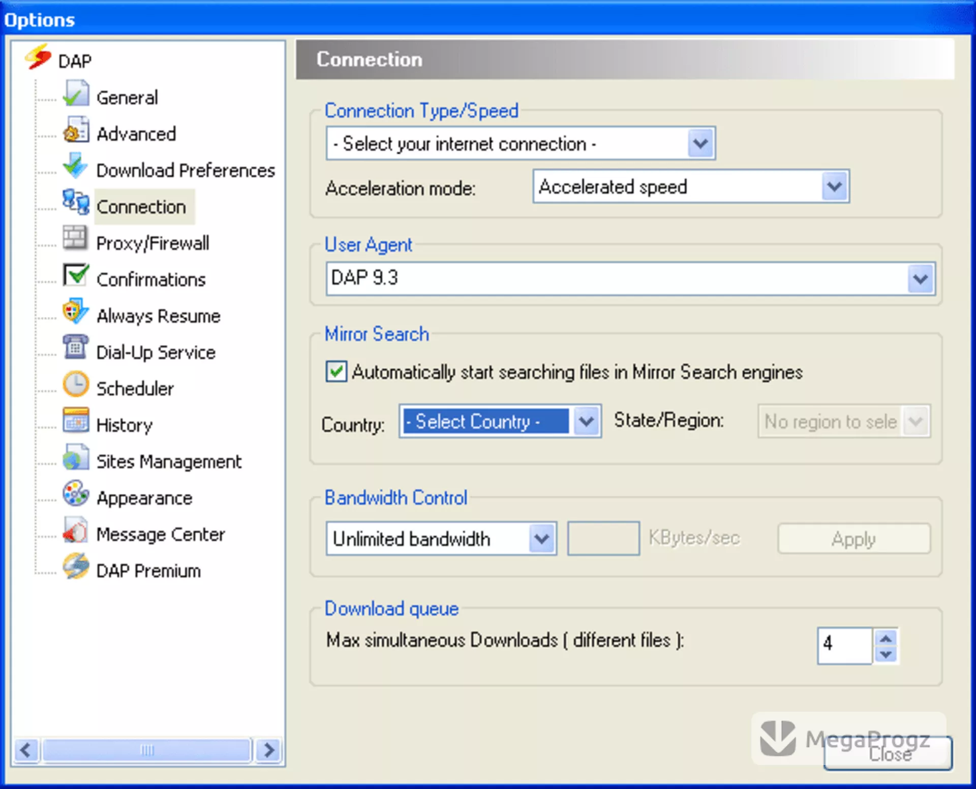Increase max simultaneous downloads with up arrow
The width and height of the screenshot is (976, 789).
pyautogui.click(x=886, y=638)
